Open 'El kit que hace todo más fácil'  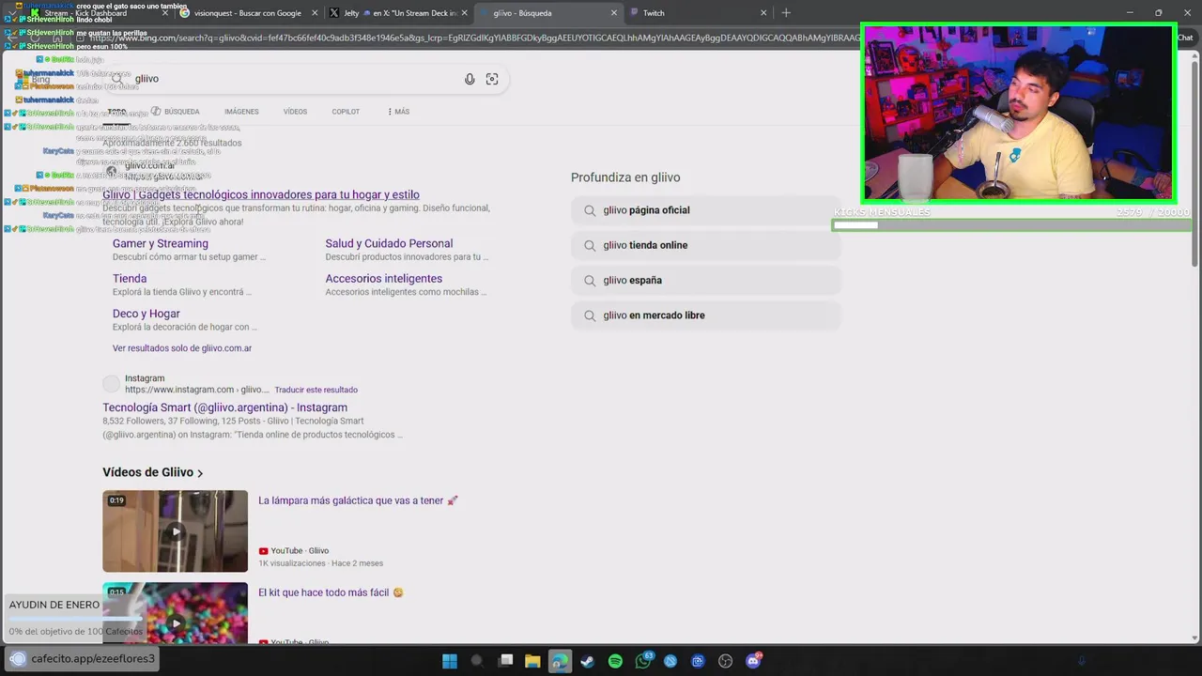[x=331, y=592]
